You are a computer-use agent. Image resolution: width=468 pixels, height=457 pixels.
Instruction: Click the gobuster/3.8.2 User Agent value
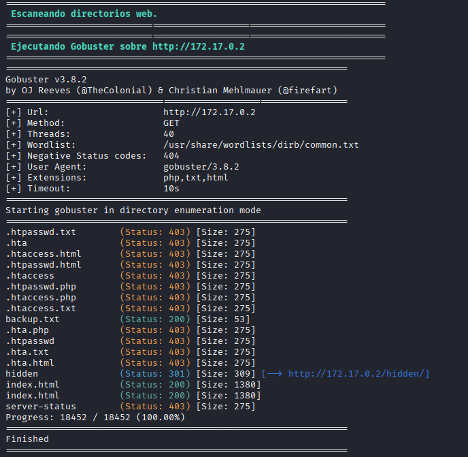coord(201,167)
